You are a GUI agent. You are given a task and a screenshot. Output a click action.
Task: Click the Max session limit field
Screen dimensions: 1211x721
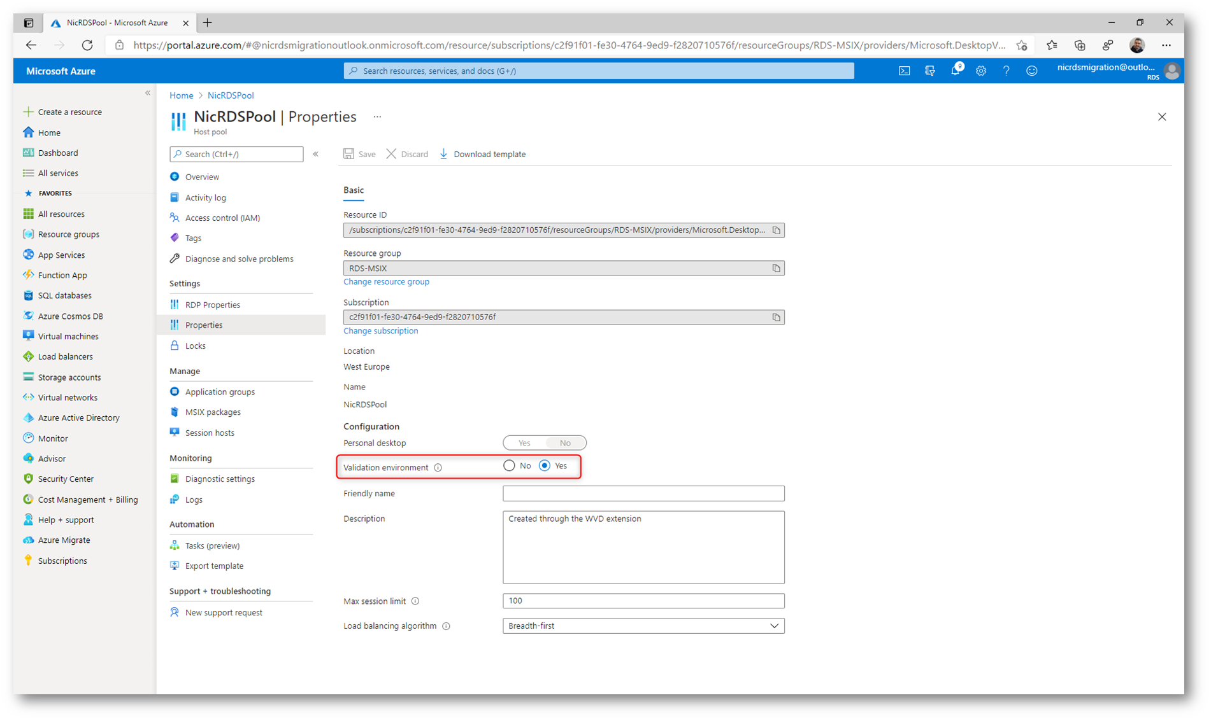tap(643, 601)
